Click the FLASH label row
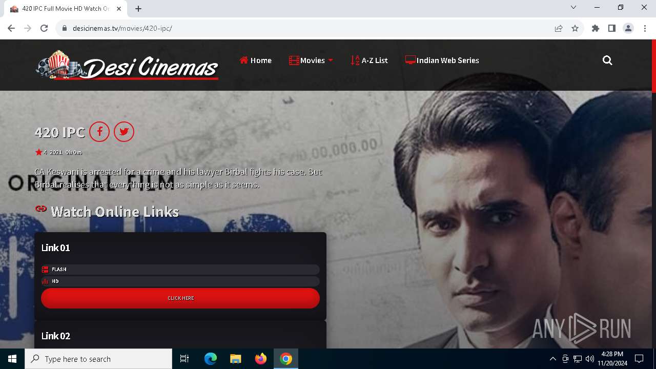Image resolution: width=656 pixels, height=369 pixels. pyautogui.click(x=180, y=270)
